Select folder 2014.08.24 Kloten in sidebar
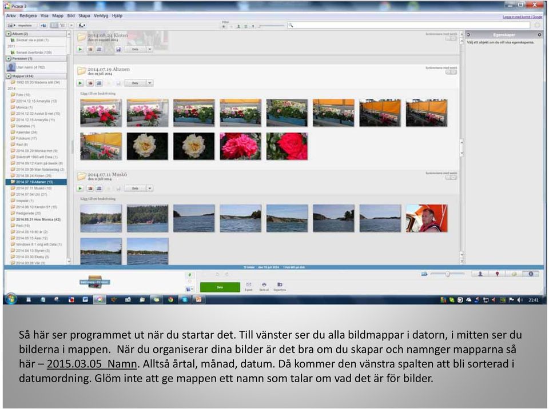This screenshot has width=549, height=409. click(x=34, y=175)
